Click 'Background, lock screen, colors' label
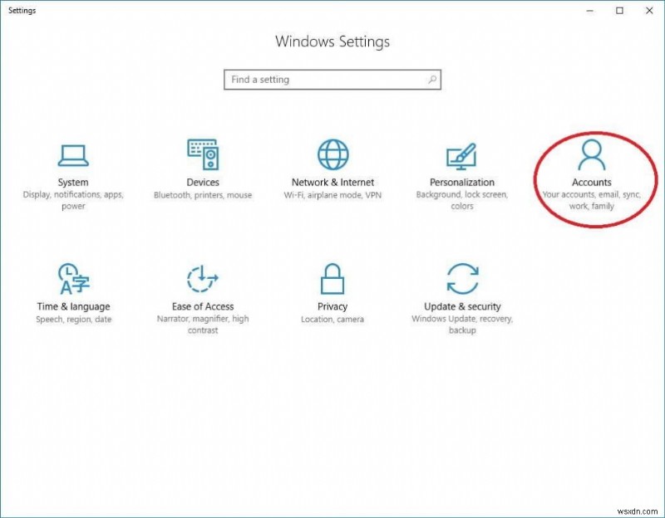The width and height of the screenshot is (665, 518). [x=462, y=200]
